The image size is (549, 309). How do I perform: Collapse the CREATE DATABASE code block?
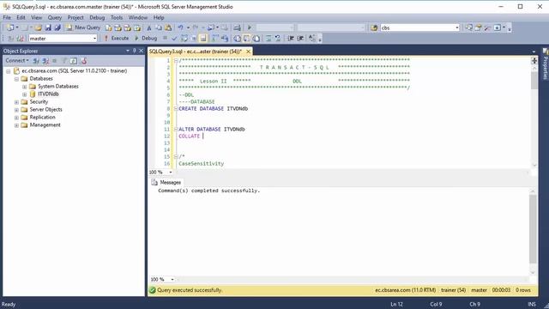tap(176, 109)
